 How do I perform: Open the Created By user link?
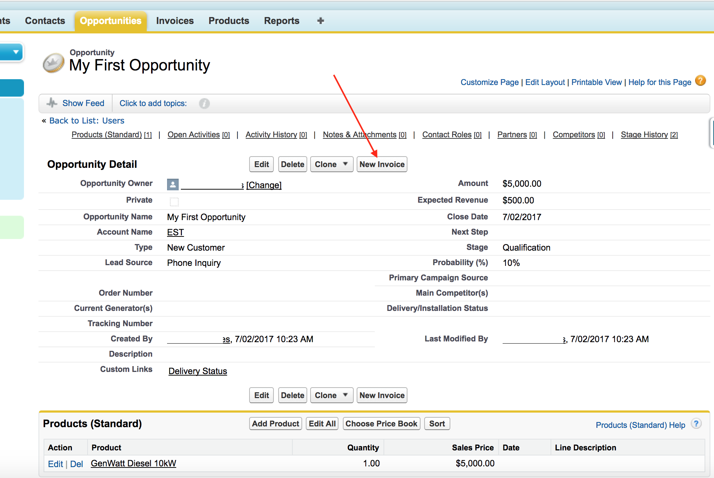[199, 339]
